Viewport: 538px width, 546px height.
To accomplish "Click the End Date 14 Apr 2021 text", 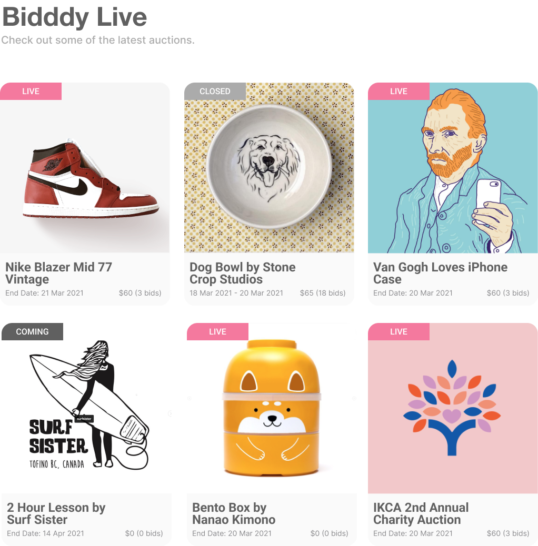I will point(46,533).
